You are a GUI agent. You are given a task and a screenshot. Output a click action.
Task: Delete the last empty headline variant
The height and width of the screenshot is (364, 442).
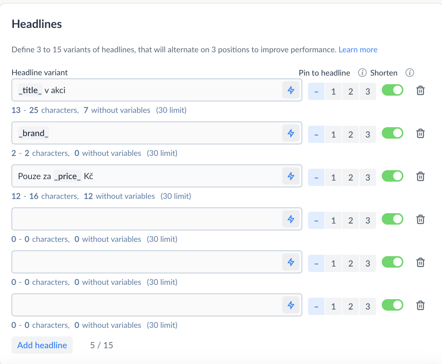421,306
